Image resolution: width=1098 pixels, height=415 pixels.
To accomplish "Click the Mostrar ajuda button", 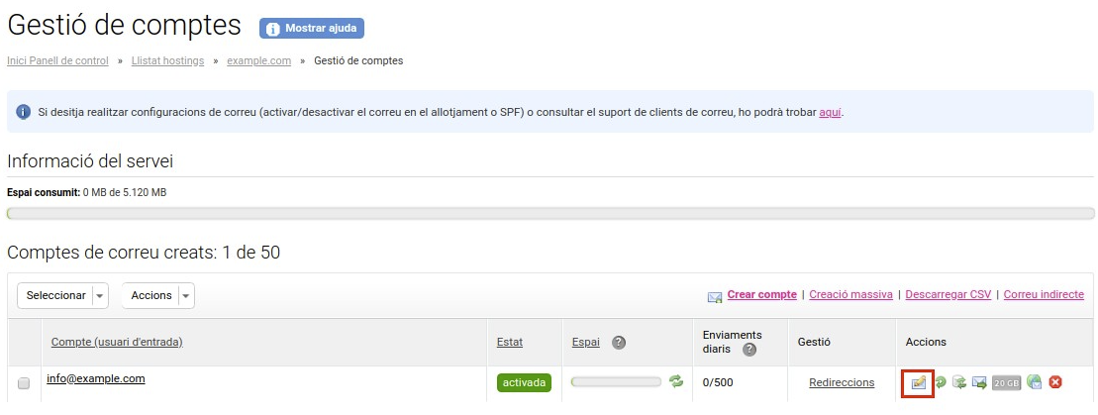I will pyautogui.click(x=312, y=29).
